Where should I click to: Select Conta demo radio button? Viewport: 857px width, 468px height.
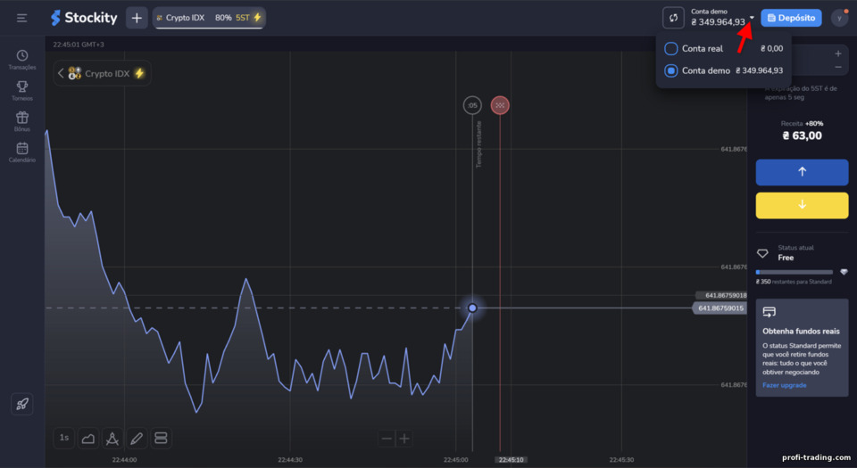670,70
